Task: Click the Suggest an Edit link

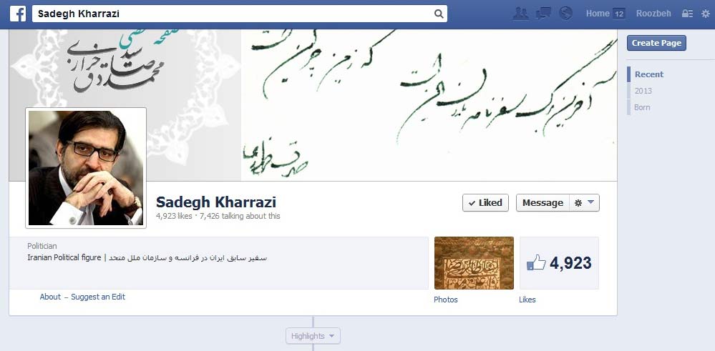Action: click(98, 297)
